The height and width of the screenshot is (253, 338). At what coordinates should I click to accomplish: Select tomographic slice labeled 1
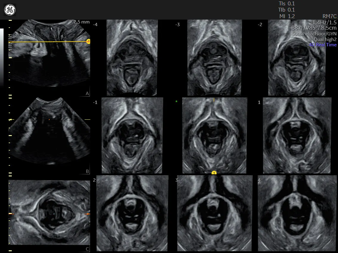[297, 135]
